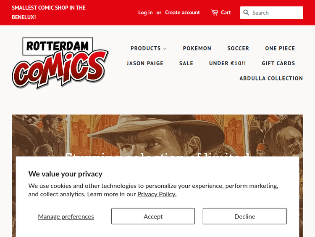Screen dimensions: 315x237
Task: View the Abdulla Collection
Action: [271, 78]
